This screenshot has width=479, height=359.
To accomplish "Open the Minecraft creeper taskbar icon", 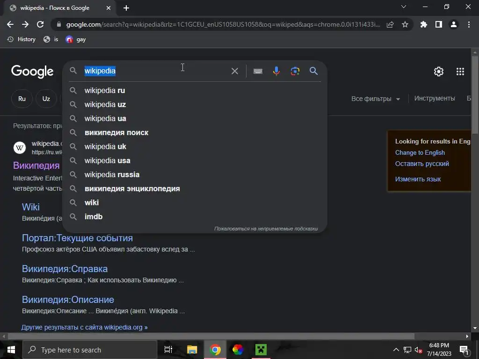I will click(261, 350).
